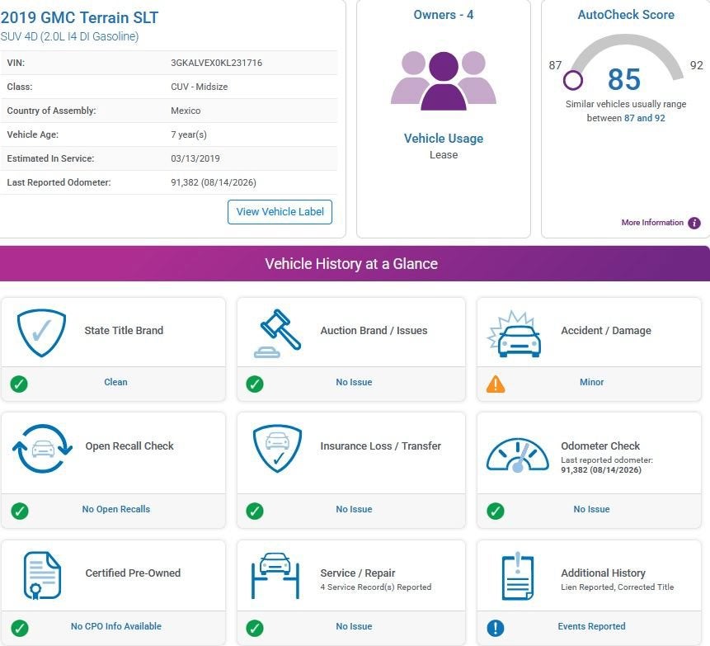Click the green check in Odometer Check card
The width and height of the screenshot is (710, 646).
pyautogui.click(x=496, y=511)
